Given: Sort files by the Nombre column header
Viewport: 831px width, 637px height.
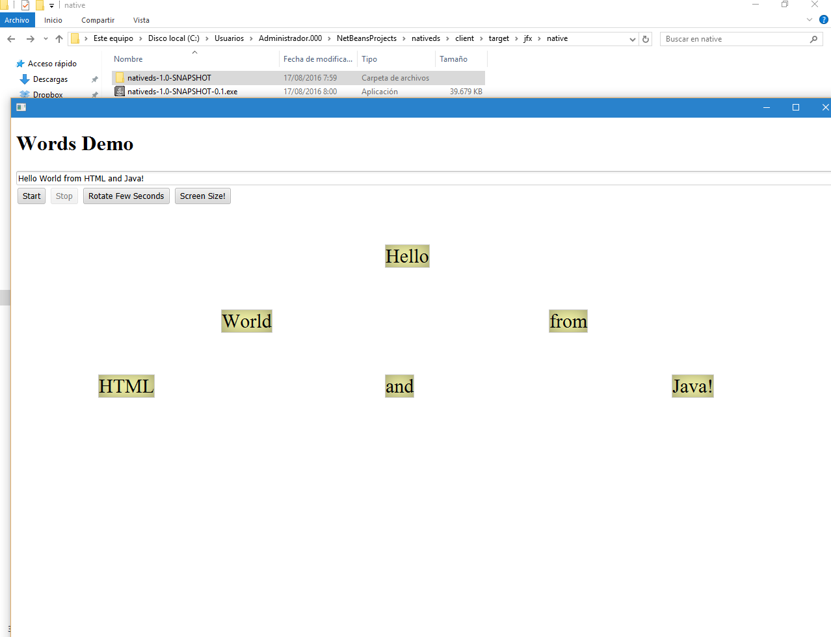Looking at the screenshot, I should point(128,59).
